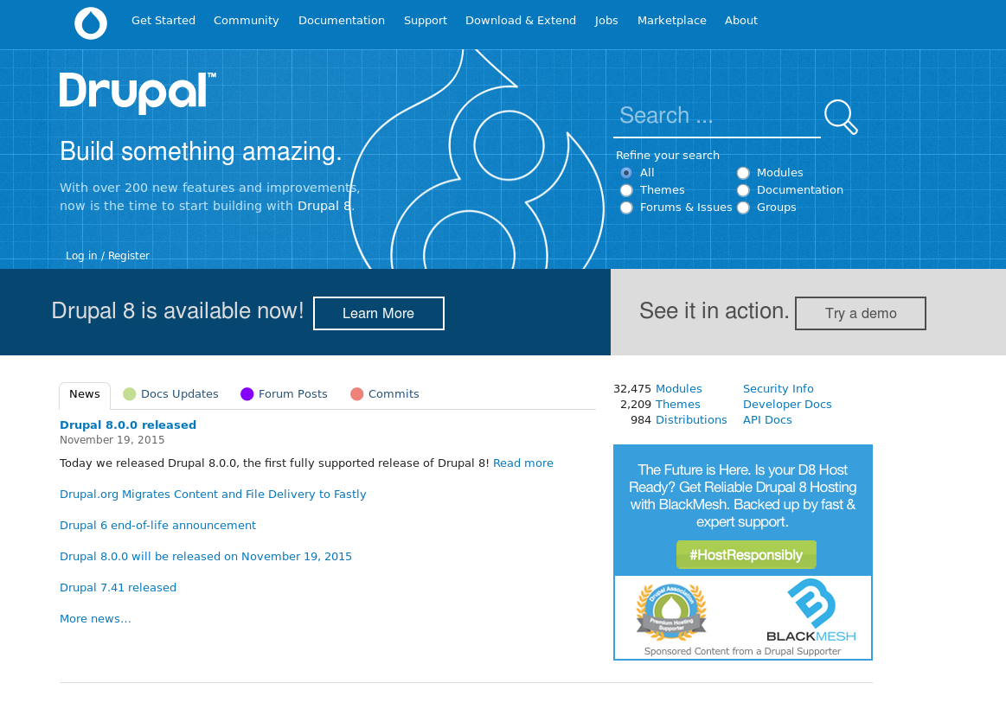Select the Themes search radio button
Screen dimensions: 1006x728
coord(626,190)
